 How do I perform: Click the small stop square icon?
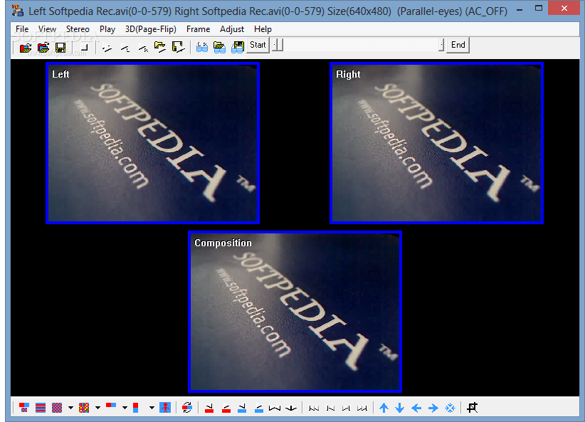pos(84,48)
